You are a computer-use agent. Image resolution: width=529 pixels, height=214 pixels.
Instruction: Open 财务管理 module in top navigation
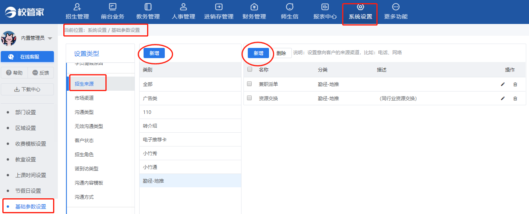coord(254,11)
